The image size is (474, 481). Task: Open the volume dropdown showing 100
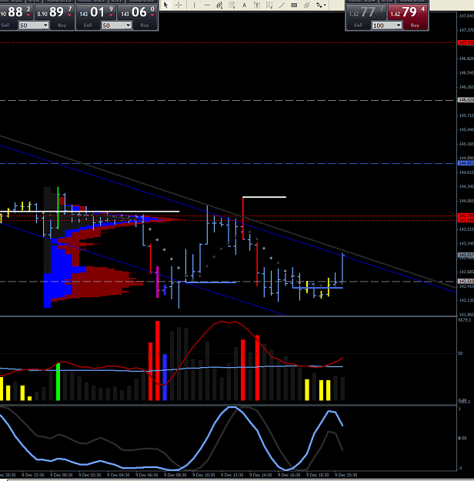[386, 25]
